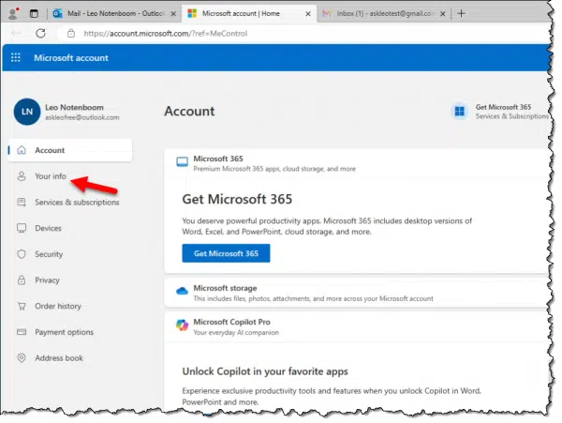Click the LN profile avatar

coord(27,112)
